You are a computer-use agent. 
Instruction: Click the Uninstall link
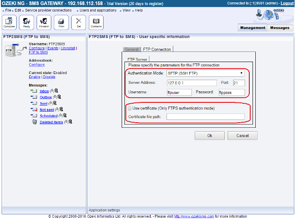(x=68, y=48)
